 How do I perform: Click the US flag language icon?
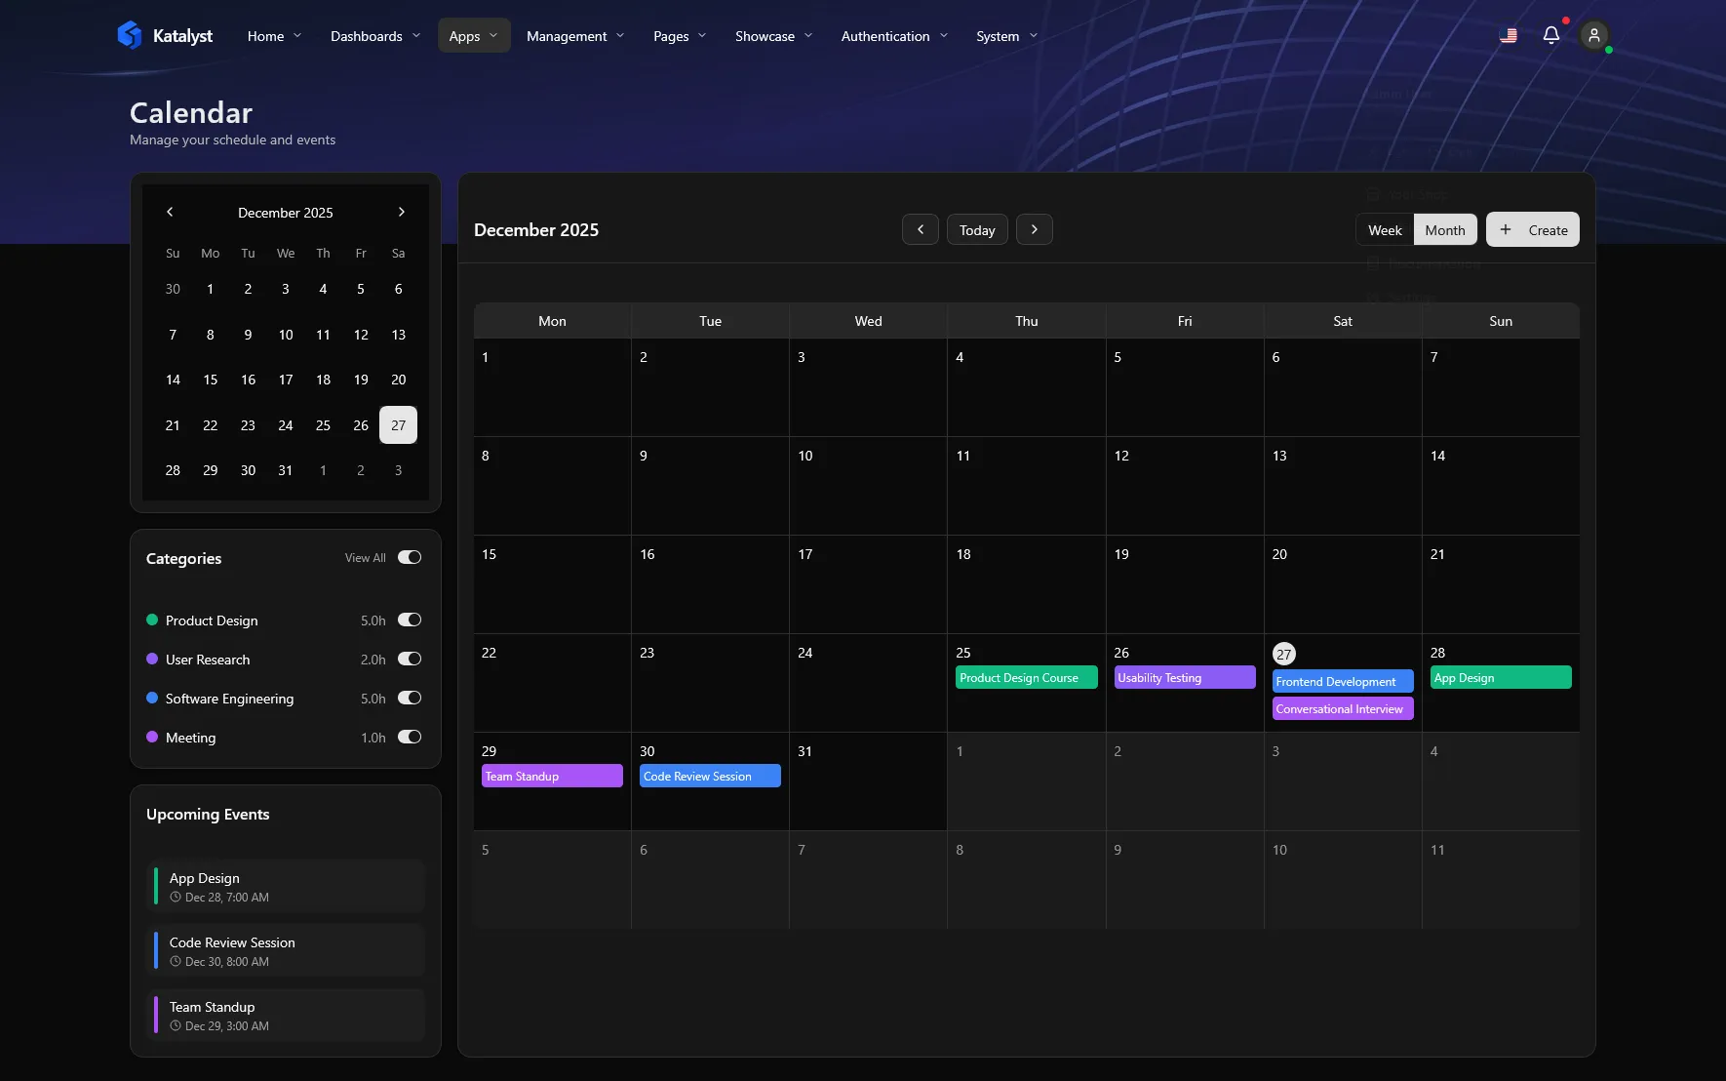pos(1508,36)
